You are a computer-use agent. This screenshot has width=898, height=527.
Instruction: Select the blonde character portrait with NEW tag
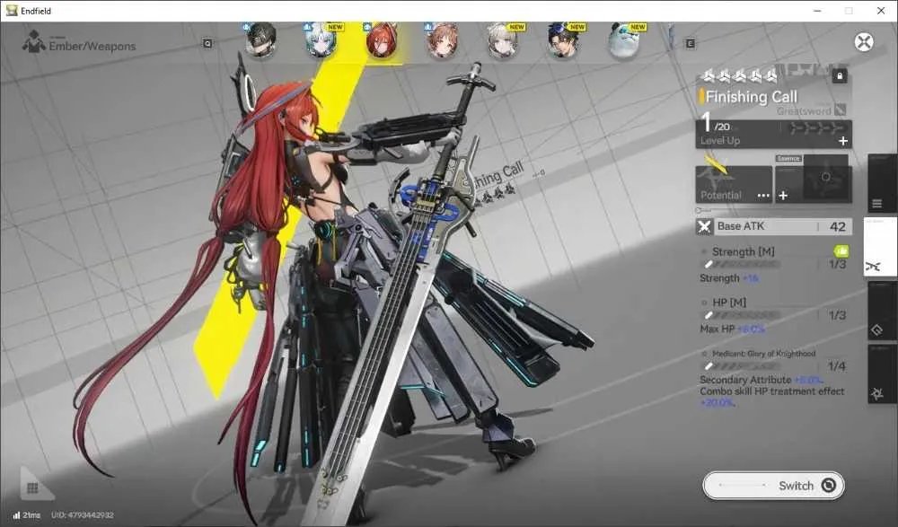[x=502, y=40]
